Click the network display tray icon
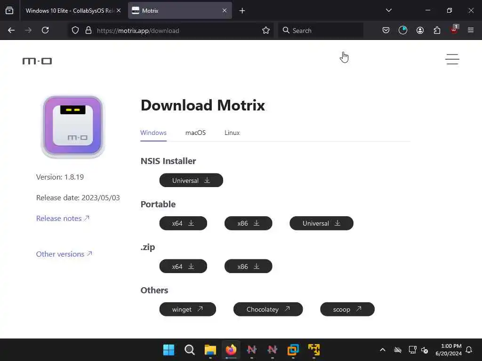This screenshot has width=482, height=361. [x=412, y=350]
